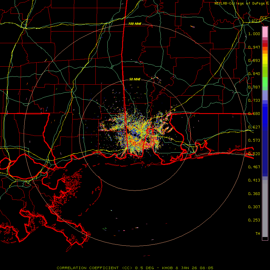
Task: Select the 0.253 scale label
Action: coord(254,220)
